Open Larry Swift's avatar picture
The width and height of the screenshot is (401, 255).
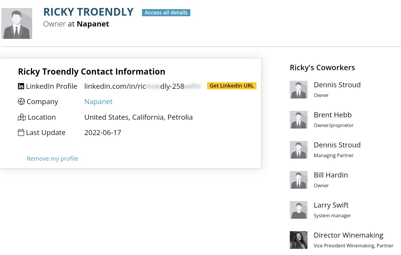pos(299,210)
